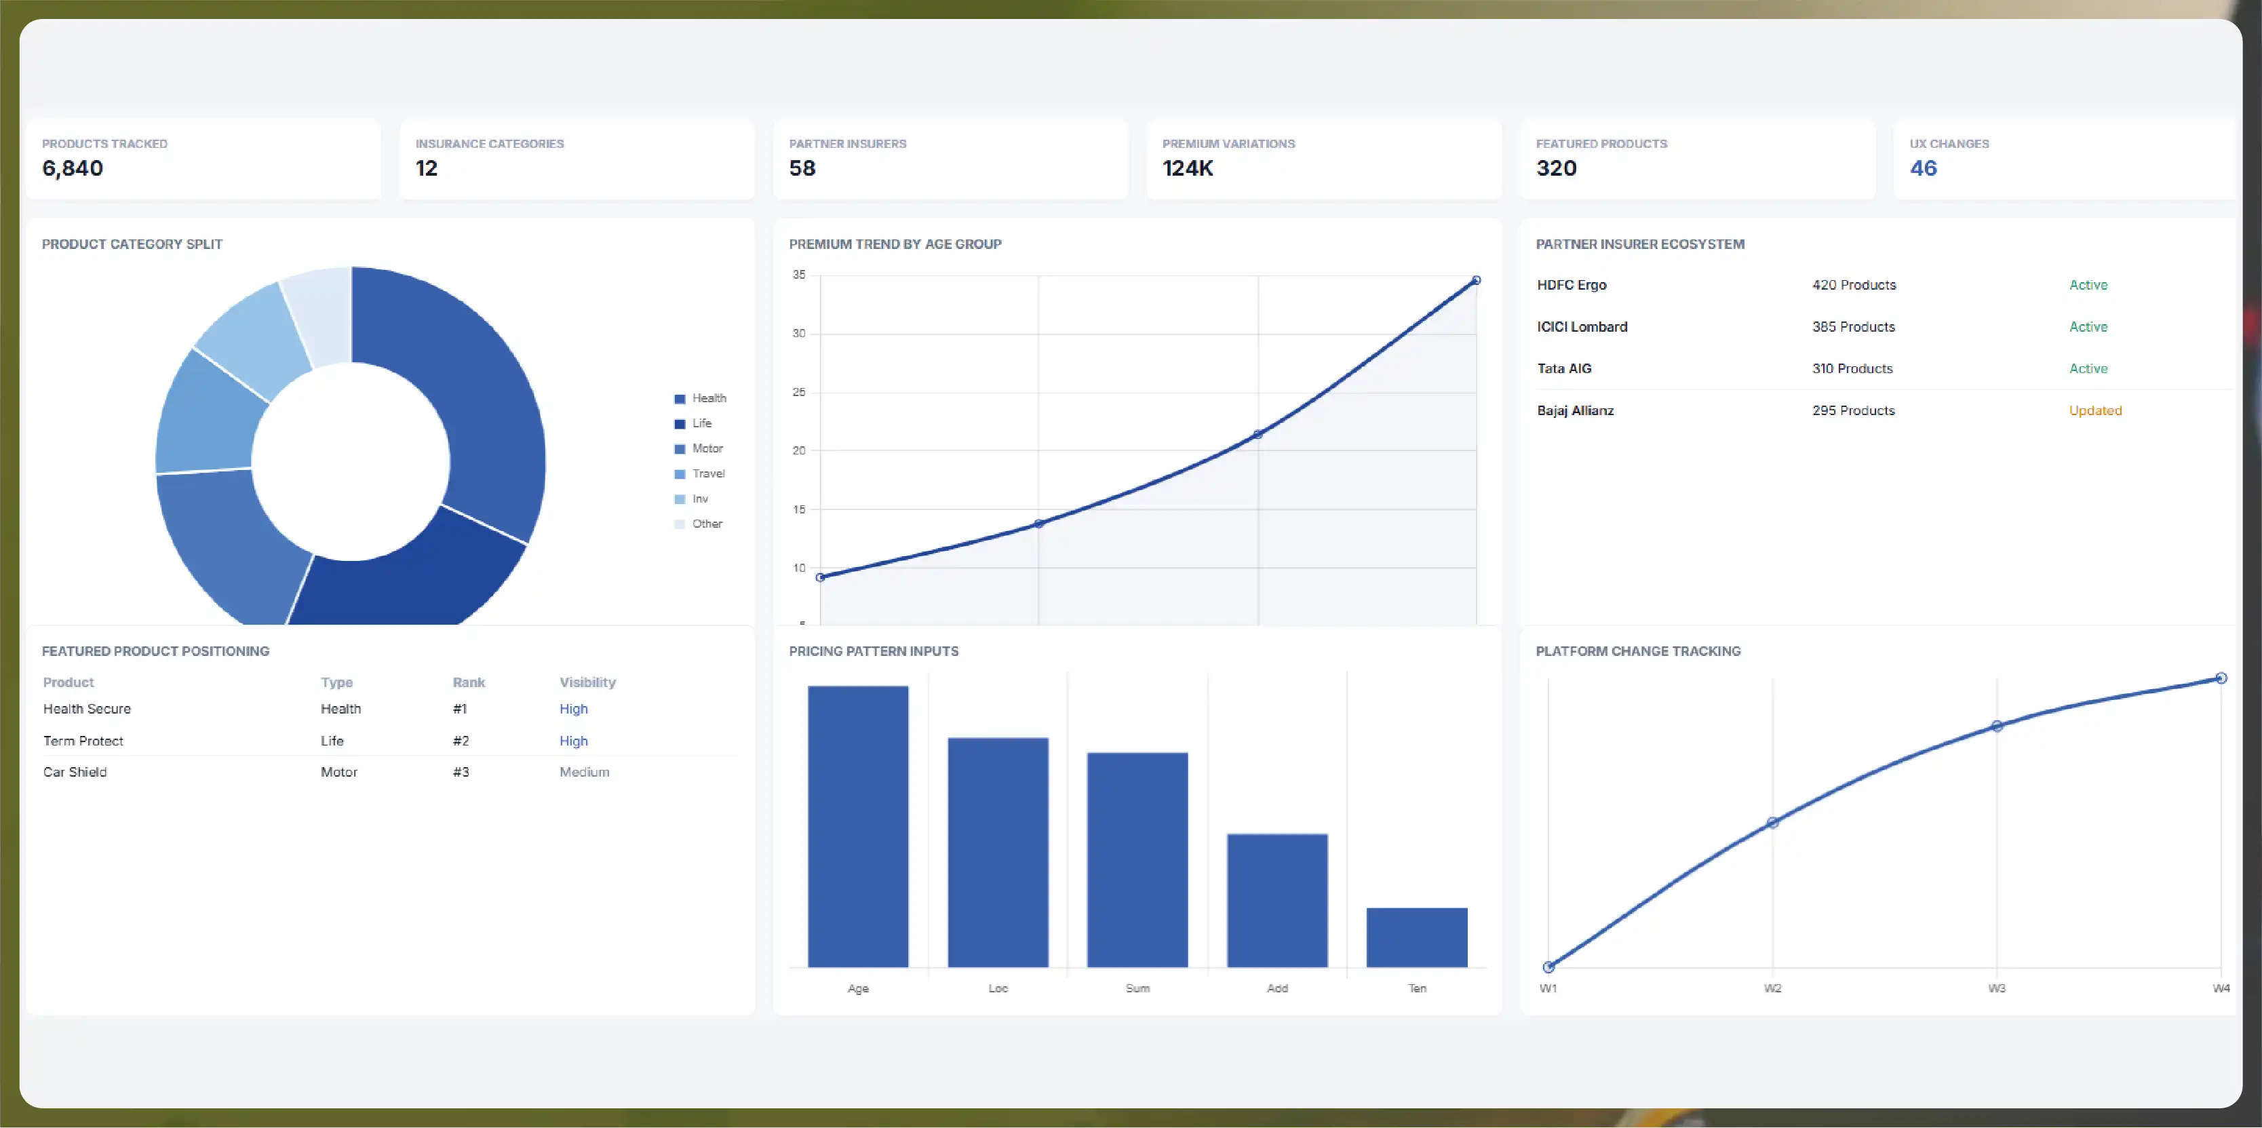Sort by the Rank column header
The height and width of the screenshot is (1128, 2262).
(469, 683)
